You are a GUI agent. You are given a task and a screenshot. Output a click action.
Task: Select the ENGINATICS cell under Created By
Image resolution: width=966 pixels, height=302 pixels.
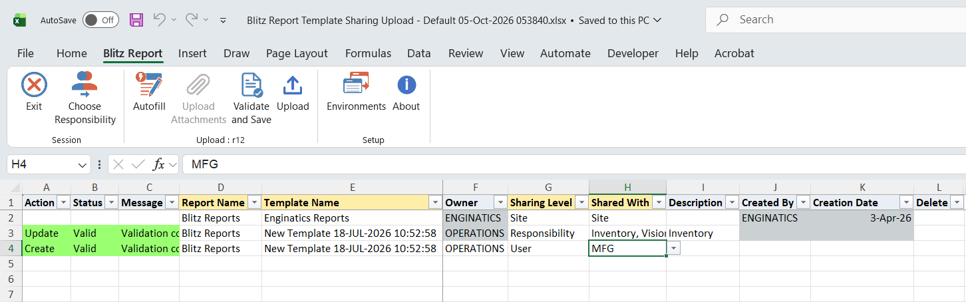point(774,218)
